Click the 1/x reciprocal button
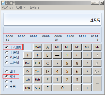This screenshot has width=105, height=95. click(97, 71)
